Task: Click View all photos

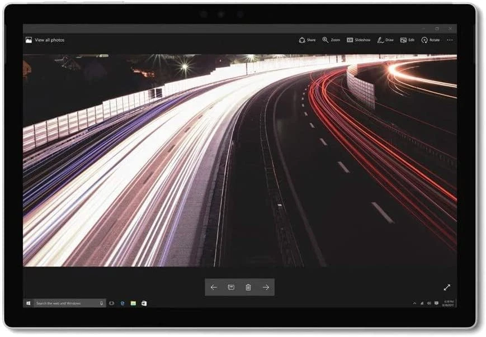Action: (x=45, y=40)
